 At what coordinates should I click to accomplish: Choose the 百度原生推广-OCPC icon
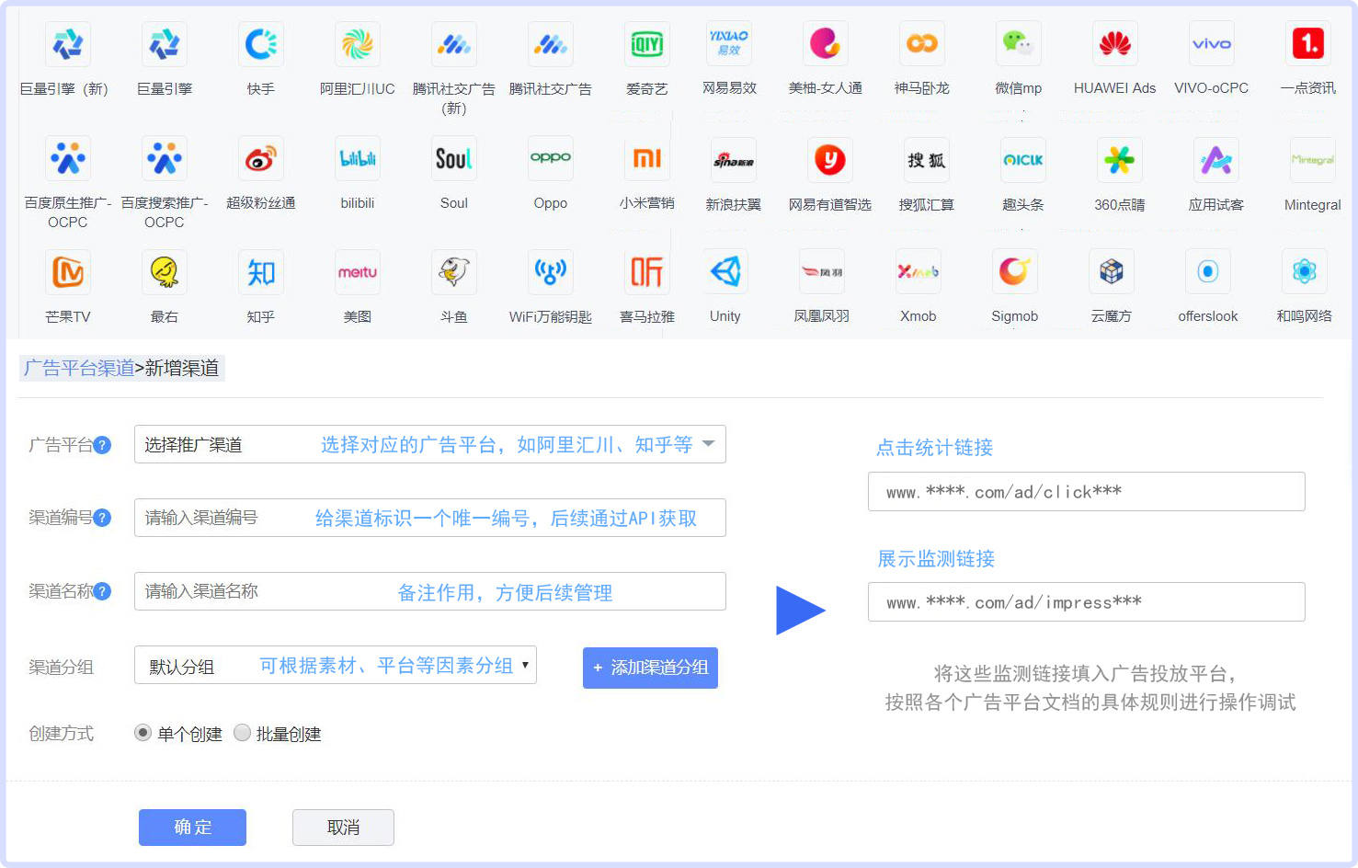[x=68, y=158]
